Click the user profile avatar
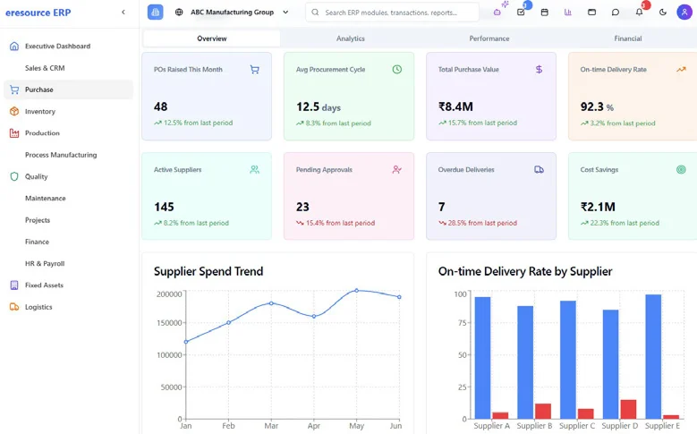 pos(684,13)
